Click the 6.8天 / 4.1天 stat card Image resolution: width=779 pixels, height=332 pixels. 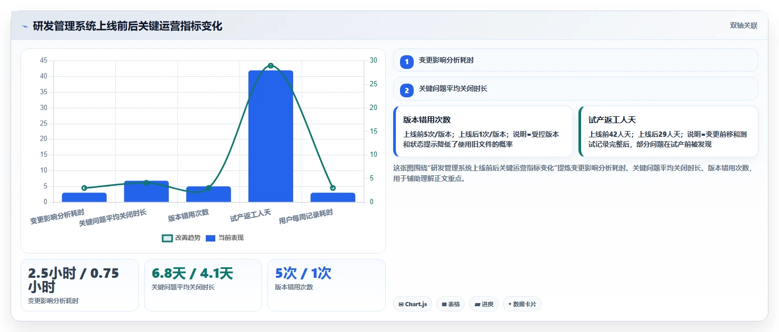click(203, 285)
